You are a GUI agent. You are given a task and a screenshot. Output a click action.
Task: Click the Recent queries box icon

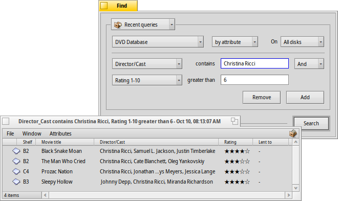click(118, 25)
